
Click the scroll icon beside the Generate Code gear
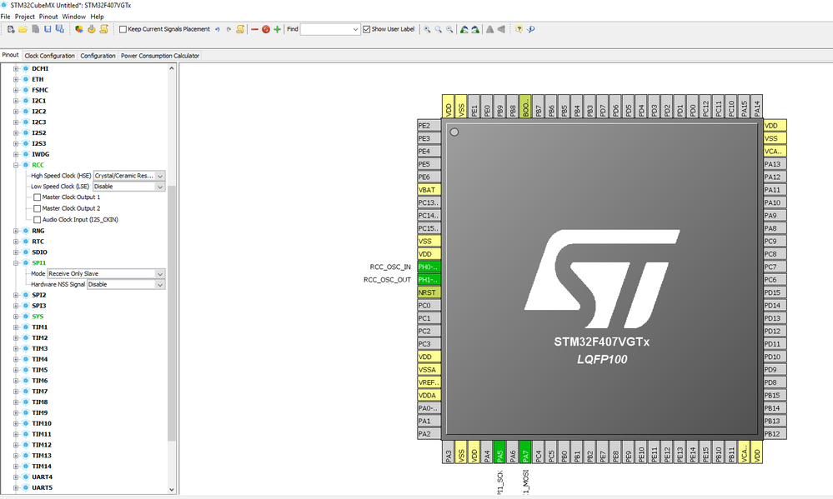click(x=104, y=29)
